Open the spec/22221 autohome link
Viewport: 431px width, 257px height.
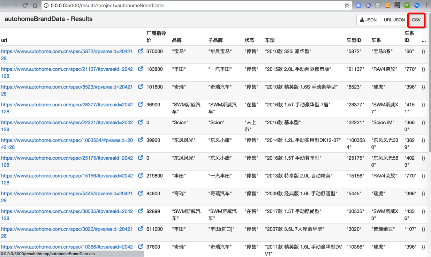(x=67, y=126)
